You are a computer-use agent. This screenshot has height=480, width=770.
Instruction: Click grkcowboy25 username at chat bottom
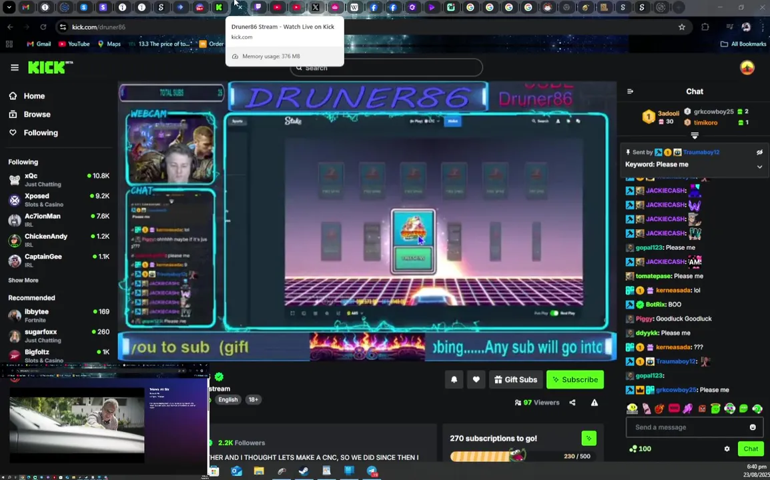(676, 390)
